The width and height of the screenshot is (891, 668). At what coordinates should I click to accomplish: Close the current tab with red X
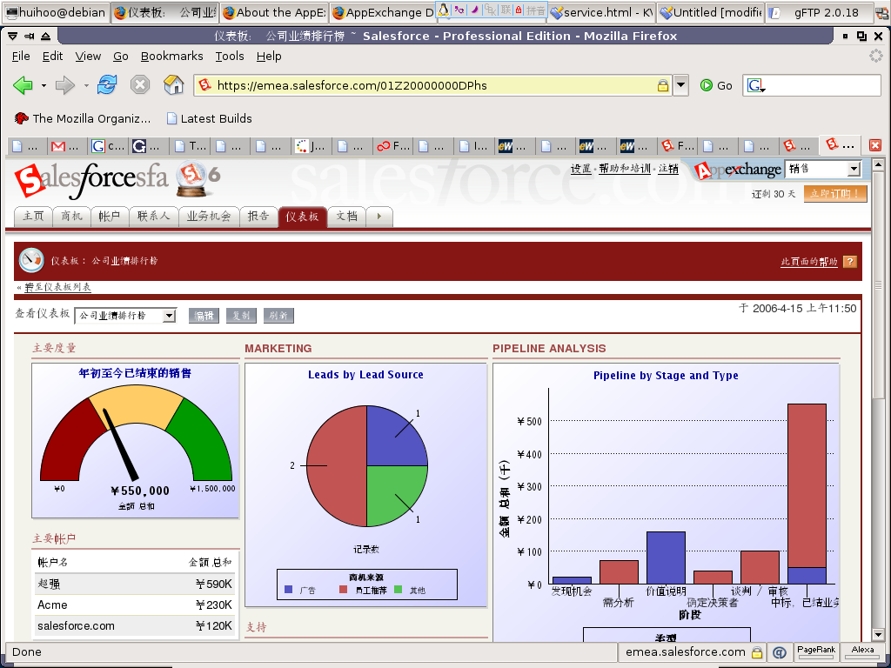[875, 145]
